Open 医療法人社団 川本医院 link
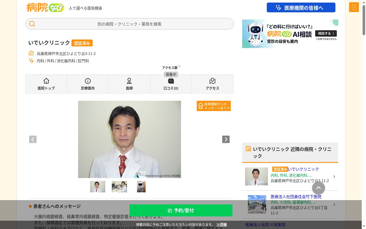The image size is (366, 229). tap(265, 225)
